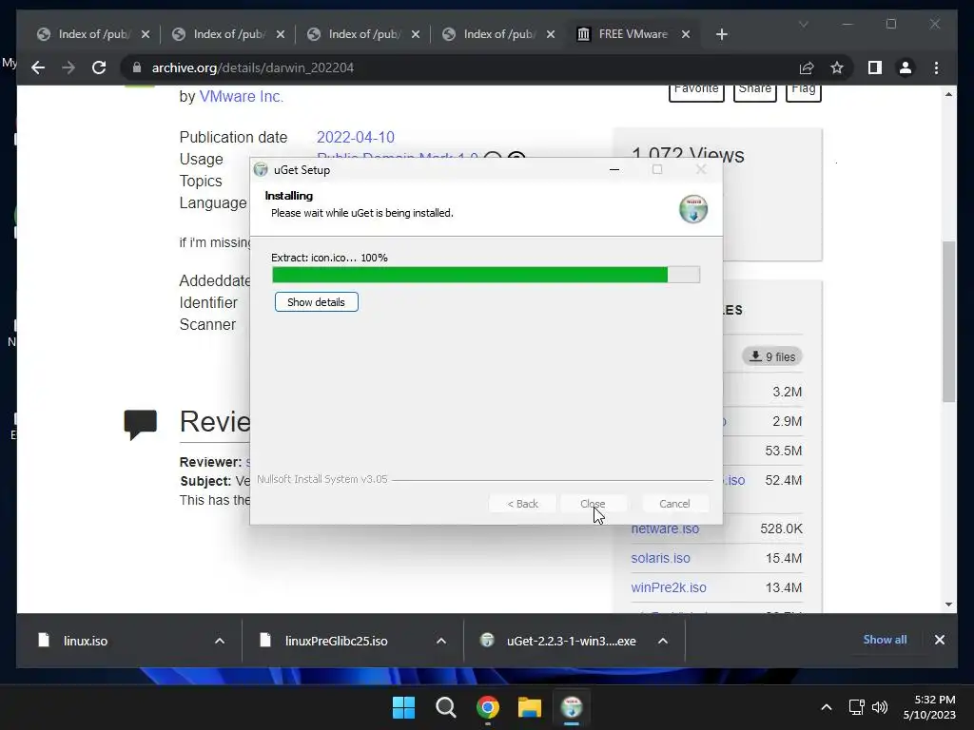Close the first Index of /pub tab

[146, 34]
